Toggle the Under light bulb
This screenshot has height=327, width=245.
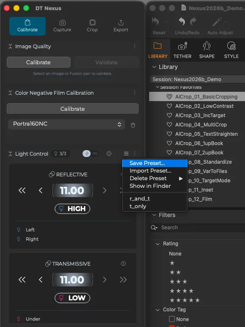coord(19,319)
